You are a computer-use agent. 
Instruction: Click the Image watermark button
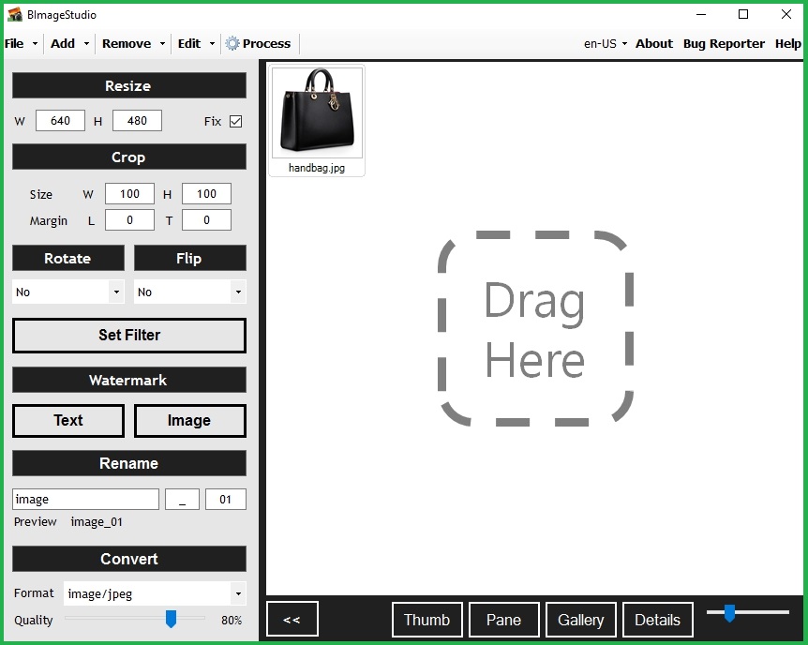(189, 420)
